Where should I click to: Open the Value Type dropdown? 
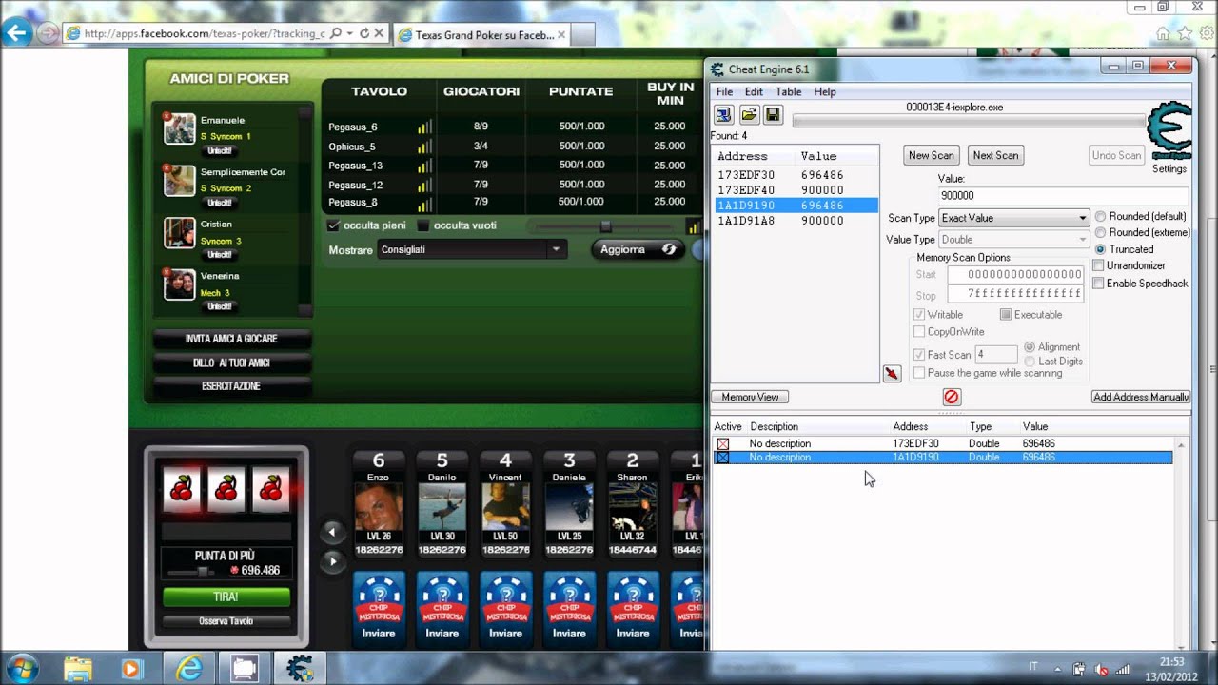[x=1013, y=240]
